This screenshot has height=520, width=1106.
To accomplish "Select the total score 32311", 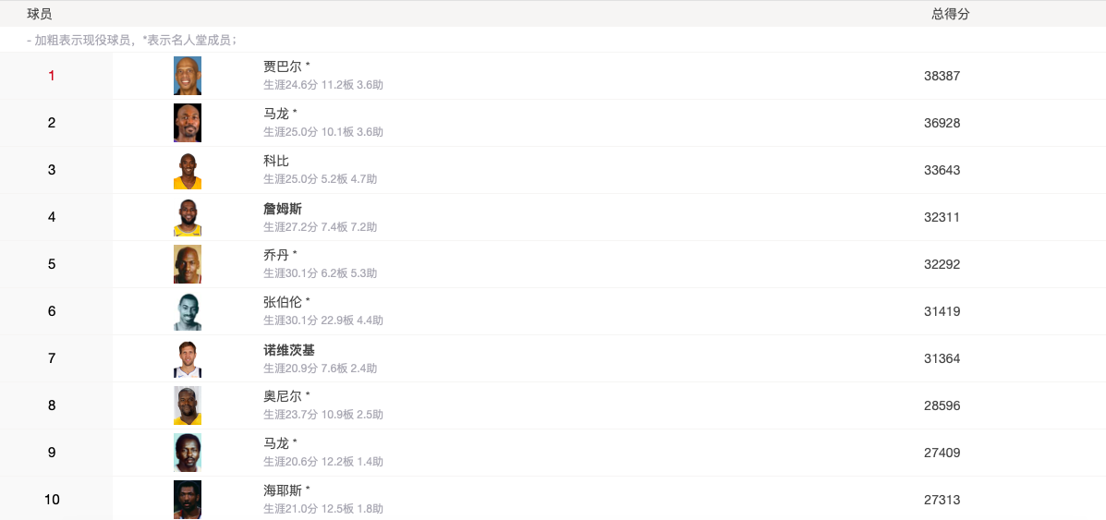I will (942, 217).
